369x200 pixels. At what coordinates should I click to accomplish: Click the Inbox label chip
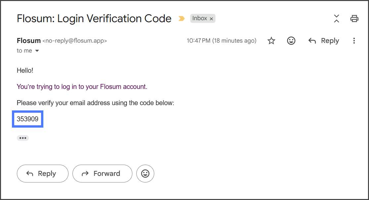tap(200, 19)
